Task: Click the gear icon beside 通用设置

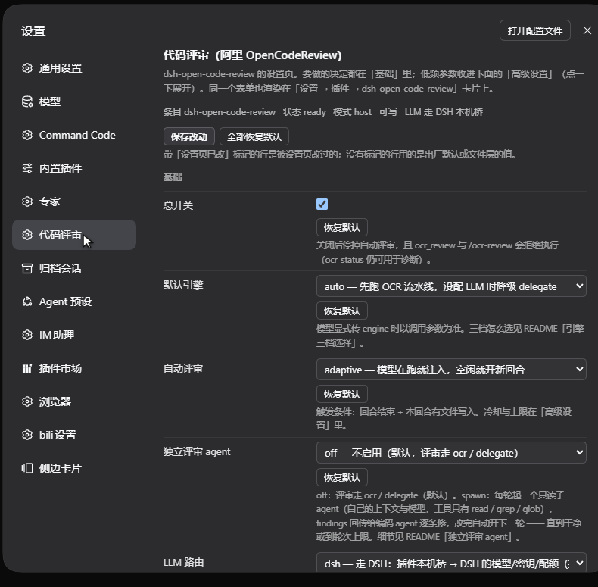Action: click(x=27, y=68)
